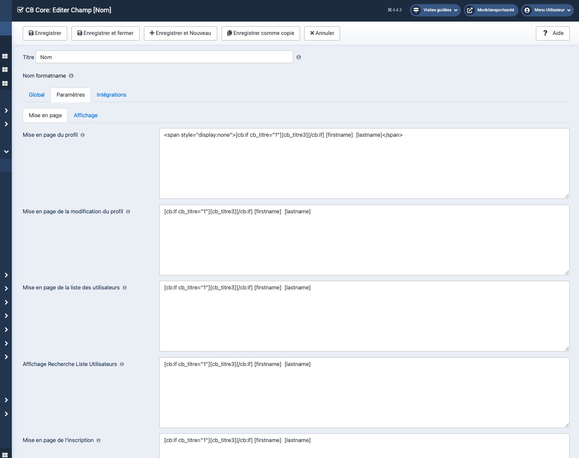Cancel editing with Annuler

(322, 33)
